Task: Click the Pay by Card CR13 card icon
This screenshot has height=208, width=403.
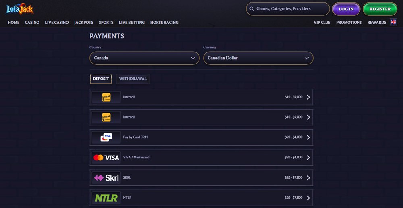Action: tap(106, 137)
